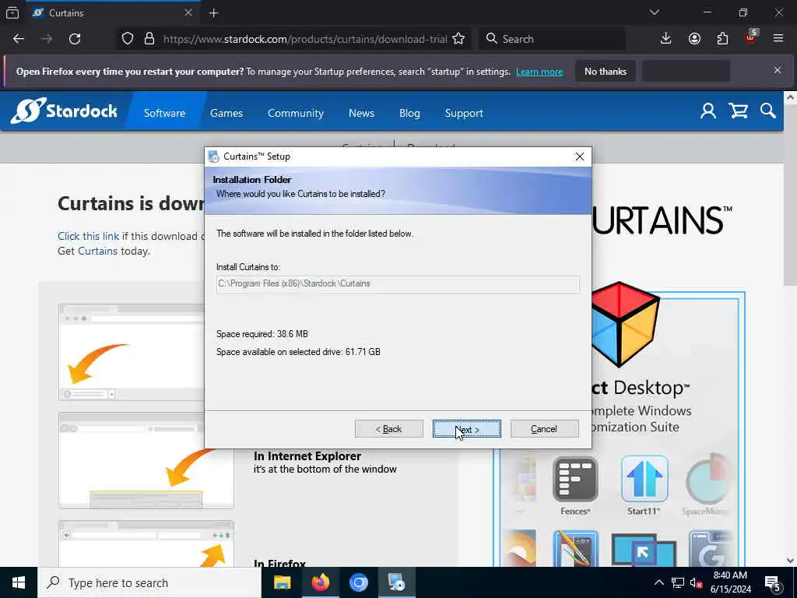The height and width of the screenshot is (598, 797).
Task: Bookmark this page with star icon
Action: [x=458, y=39]
